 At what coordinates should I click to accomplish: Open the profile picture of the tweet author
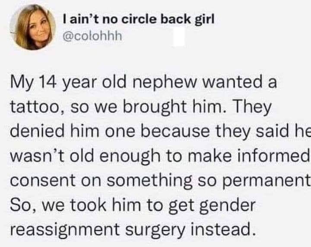[33, 27]
